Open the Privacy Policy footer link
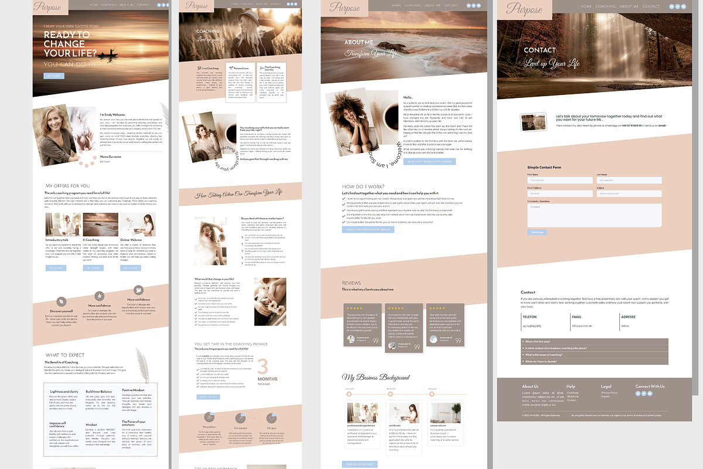703x469 pixels. [x=609, y=393]
